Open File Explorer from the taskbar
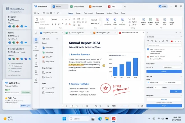 107,119
